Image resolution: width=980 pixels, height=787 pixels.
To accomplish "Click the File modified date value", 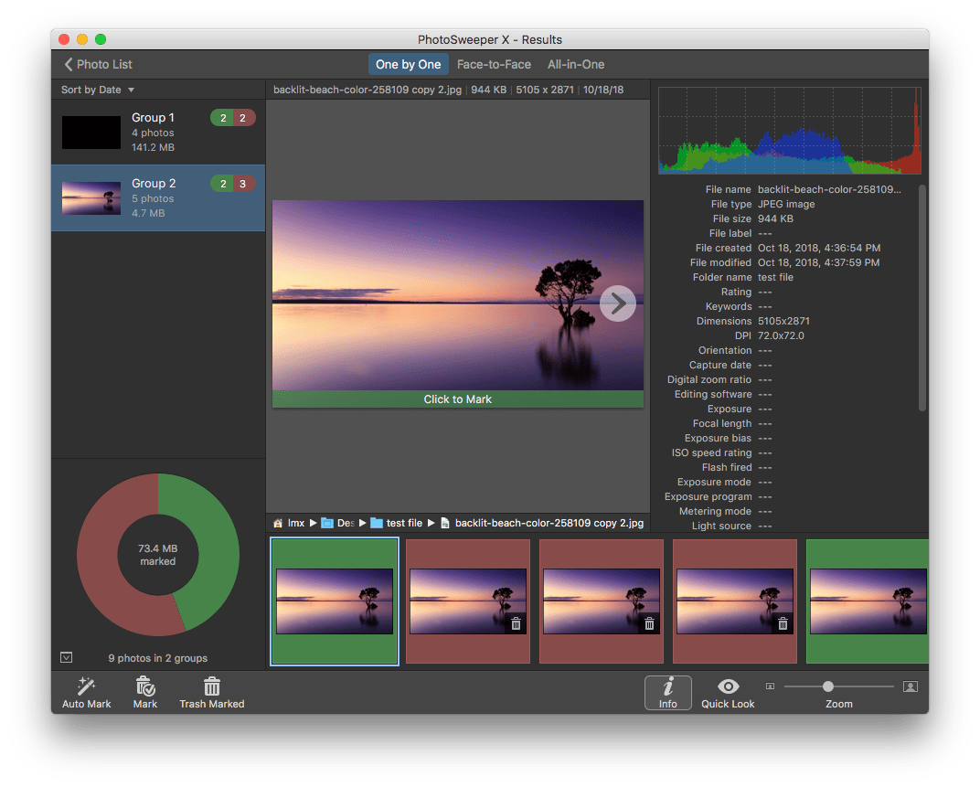I will [x=819, y=262].
